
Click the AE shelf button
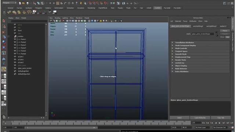click(55, 12)
